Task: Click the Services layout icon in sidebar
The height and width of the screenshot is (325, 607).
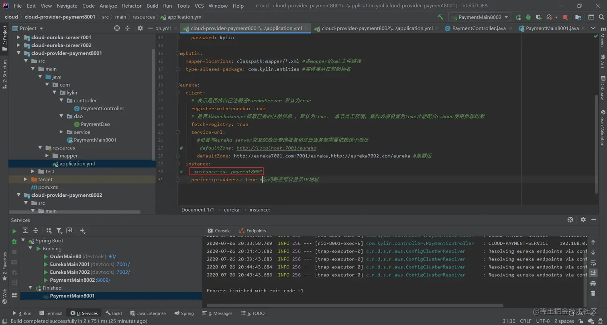Action: pyautogui.click(x=14, y=295)
